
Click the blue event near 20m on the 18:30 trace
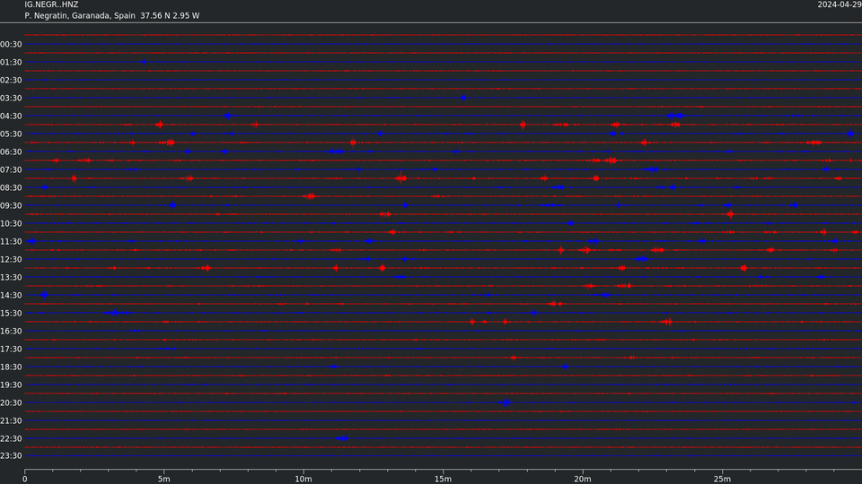(565, 367)
